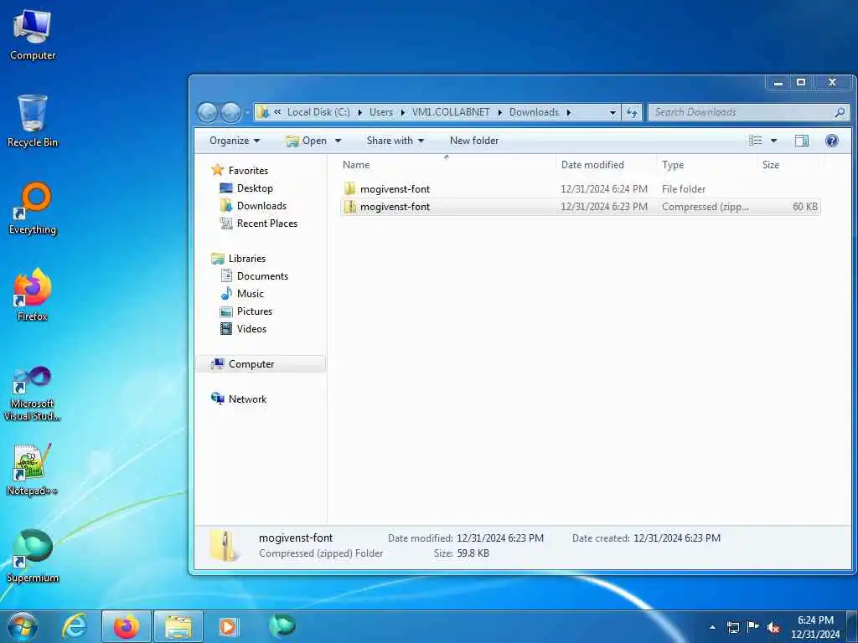Screen dimensions: 858x643
Task: Change your view icon in toolbar
Action: click(x=756, y=141)
